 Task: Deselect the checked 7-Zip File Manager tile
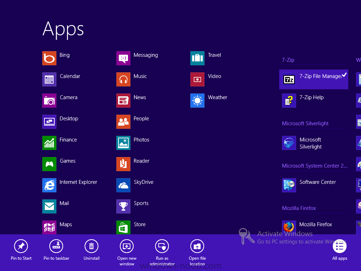tap(313, 79)
